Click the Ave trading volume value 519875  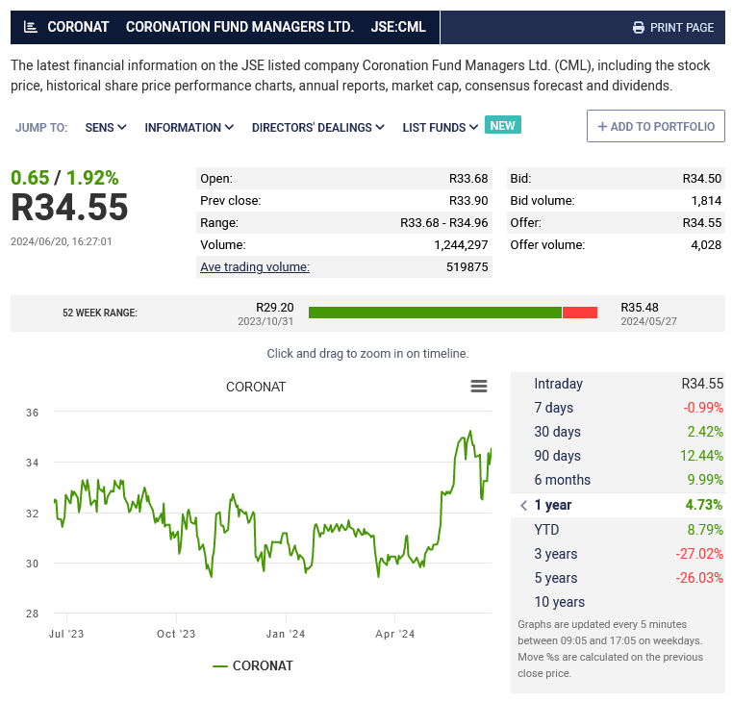467,267
